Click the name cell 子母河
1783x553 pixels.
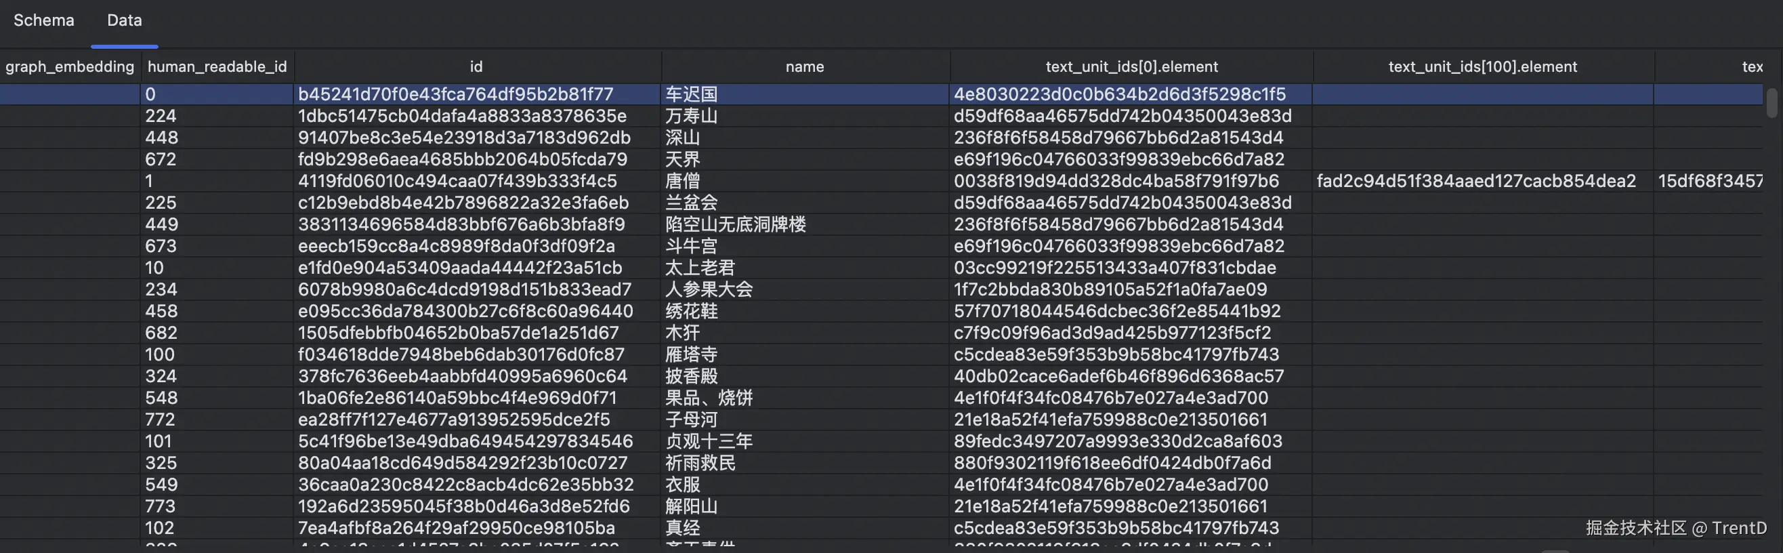pyautogui.click(x=805, y=419)
